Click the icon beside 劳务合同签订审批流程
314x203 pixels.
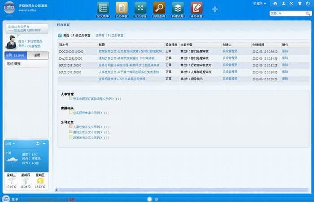(x=71, y=98)
